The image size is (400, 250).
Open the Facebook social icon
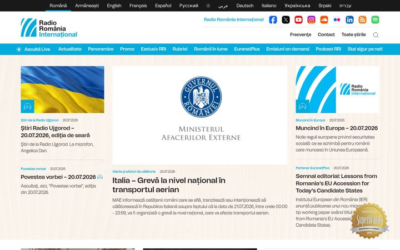point(273,19)
